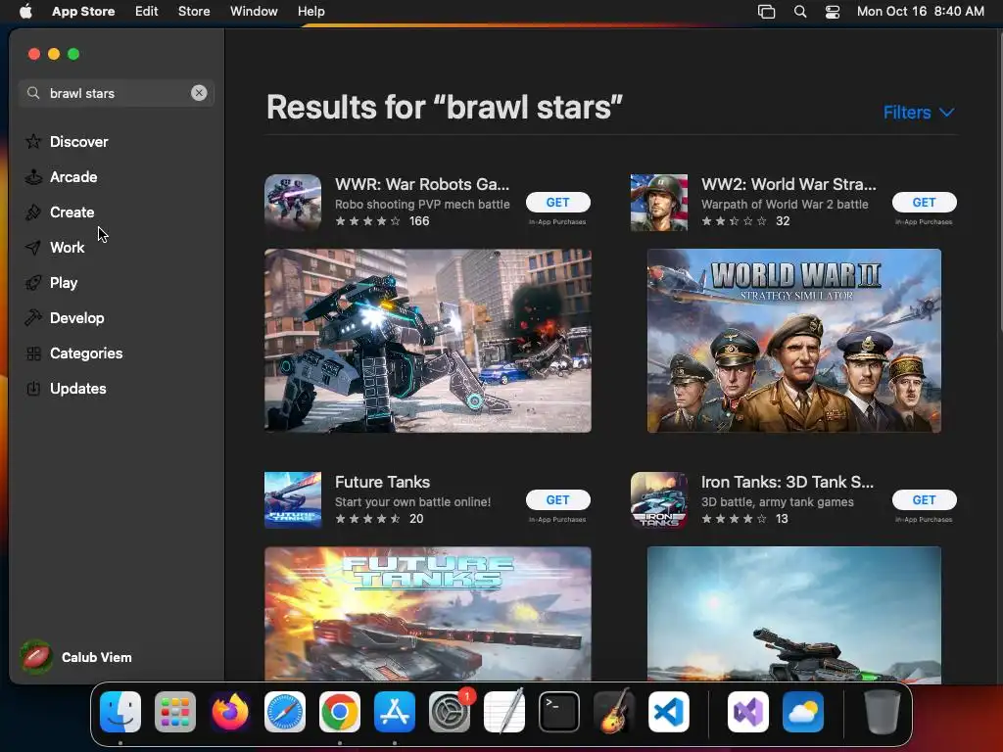View the World War II Strategy Simulator banner
The height and width of the screenshot is (752, 1003).
pos(793,341)
